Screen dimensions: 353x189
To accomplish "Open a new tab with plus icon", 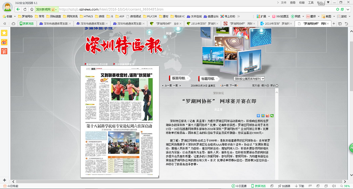I will click(334, 24).
